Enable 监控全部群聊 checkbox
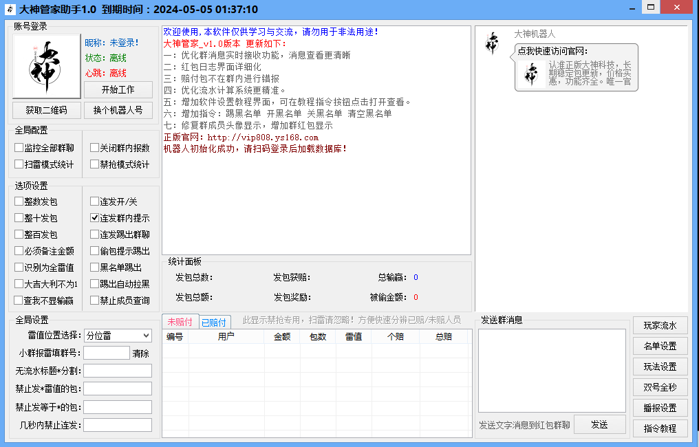 19,148
